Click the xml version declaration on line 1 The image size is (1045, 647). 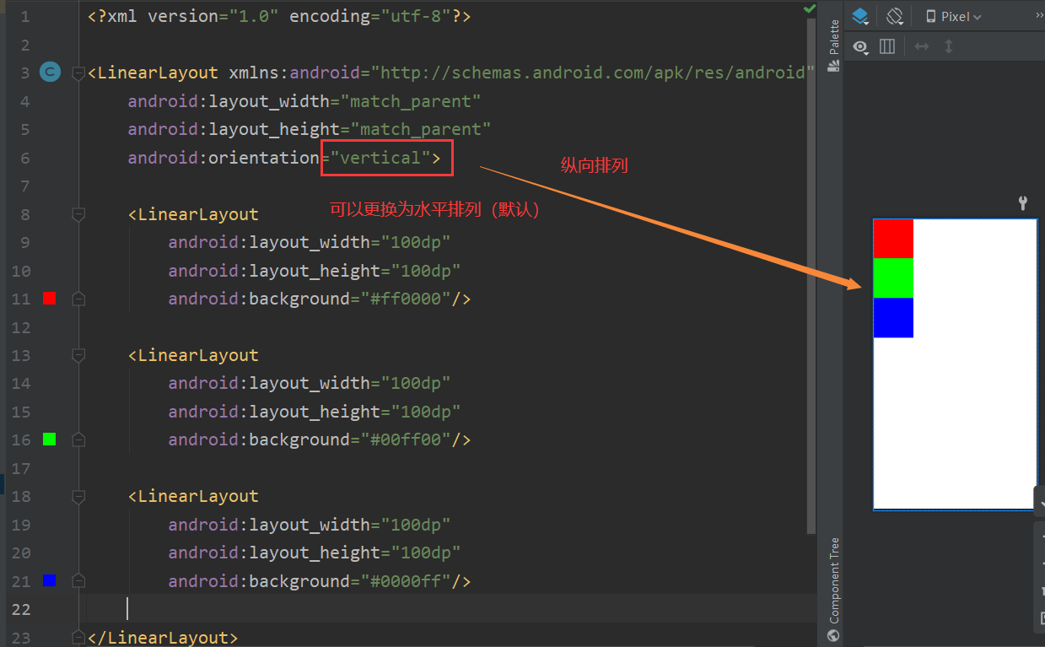pyautogui.click(x=279, y=16)
